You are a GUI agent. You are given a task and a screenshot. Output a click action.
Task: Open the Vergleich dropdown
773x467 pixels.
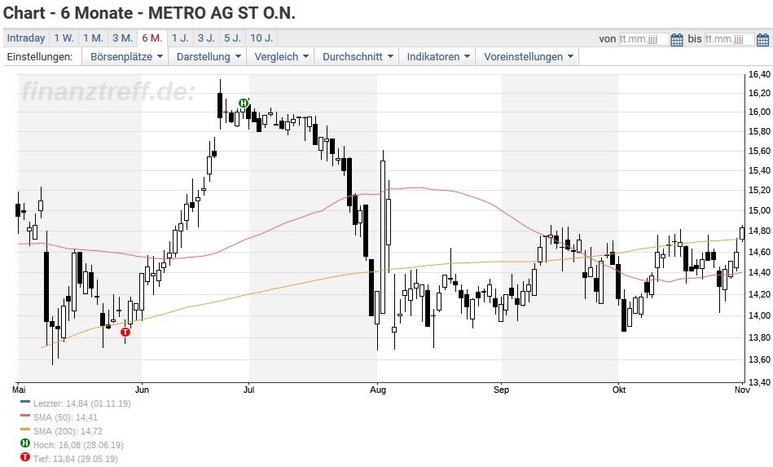pos(281,57)
